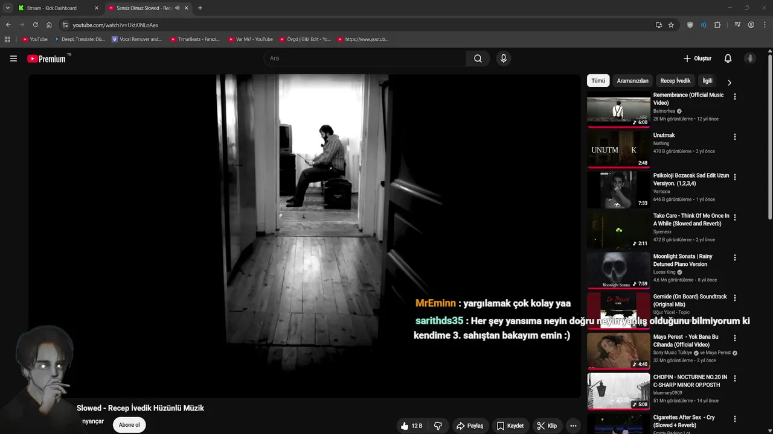Mute the Sensiz Olmaz tab audio icon
773x434 pixels.
pyautogui.click(x=177, y=8)
